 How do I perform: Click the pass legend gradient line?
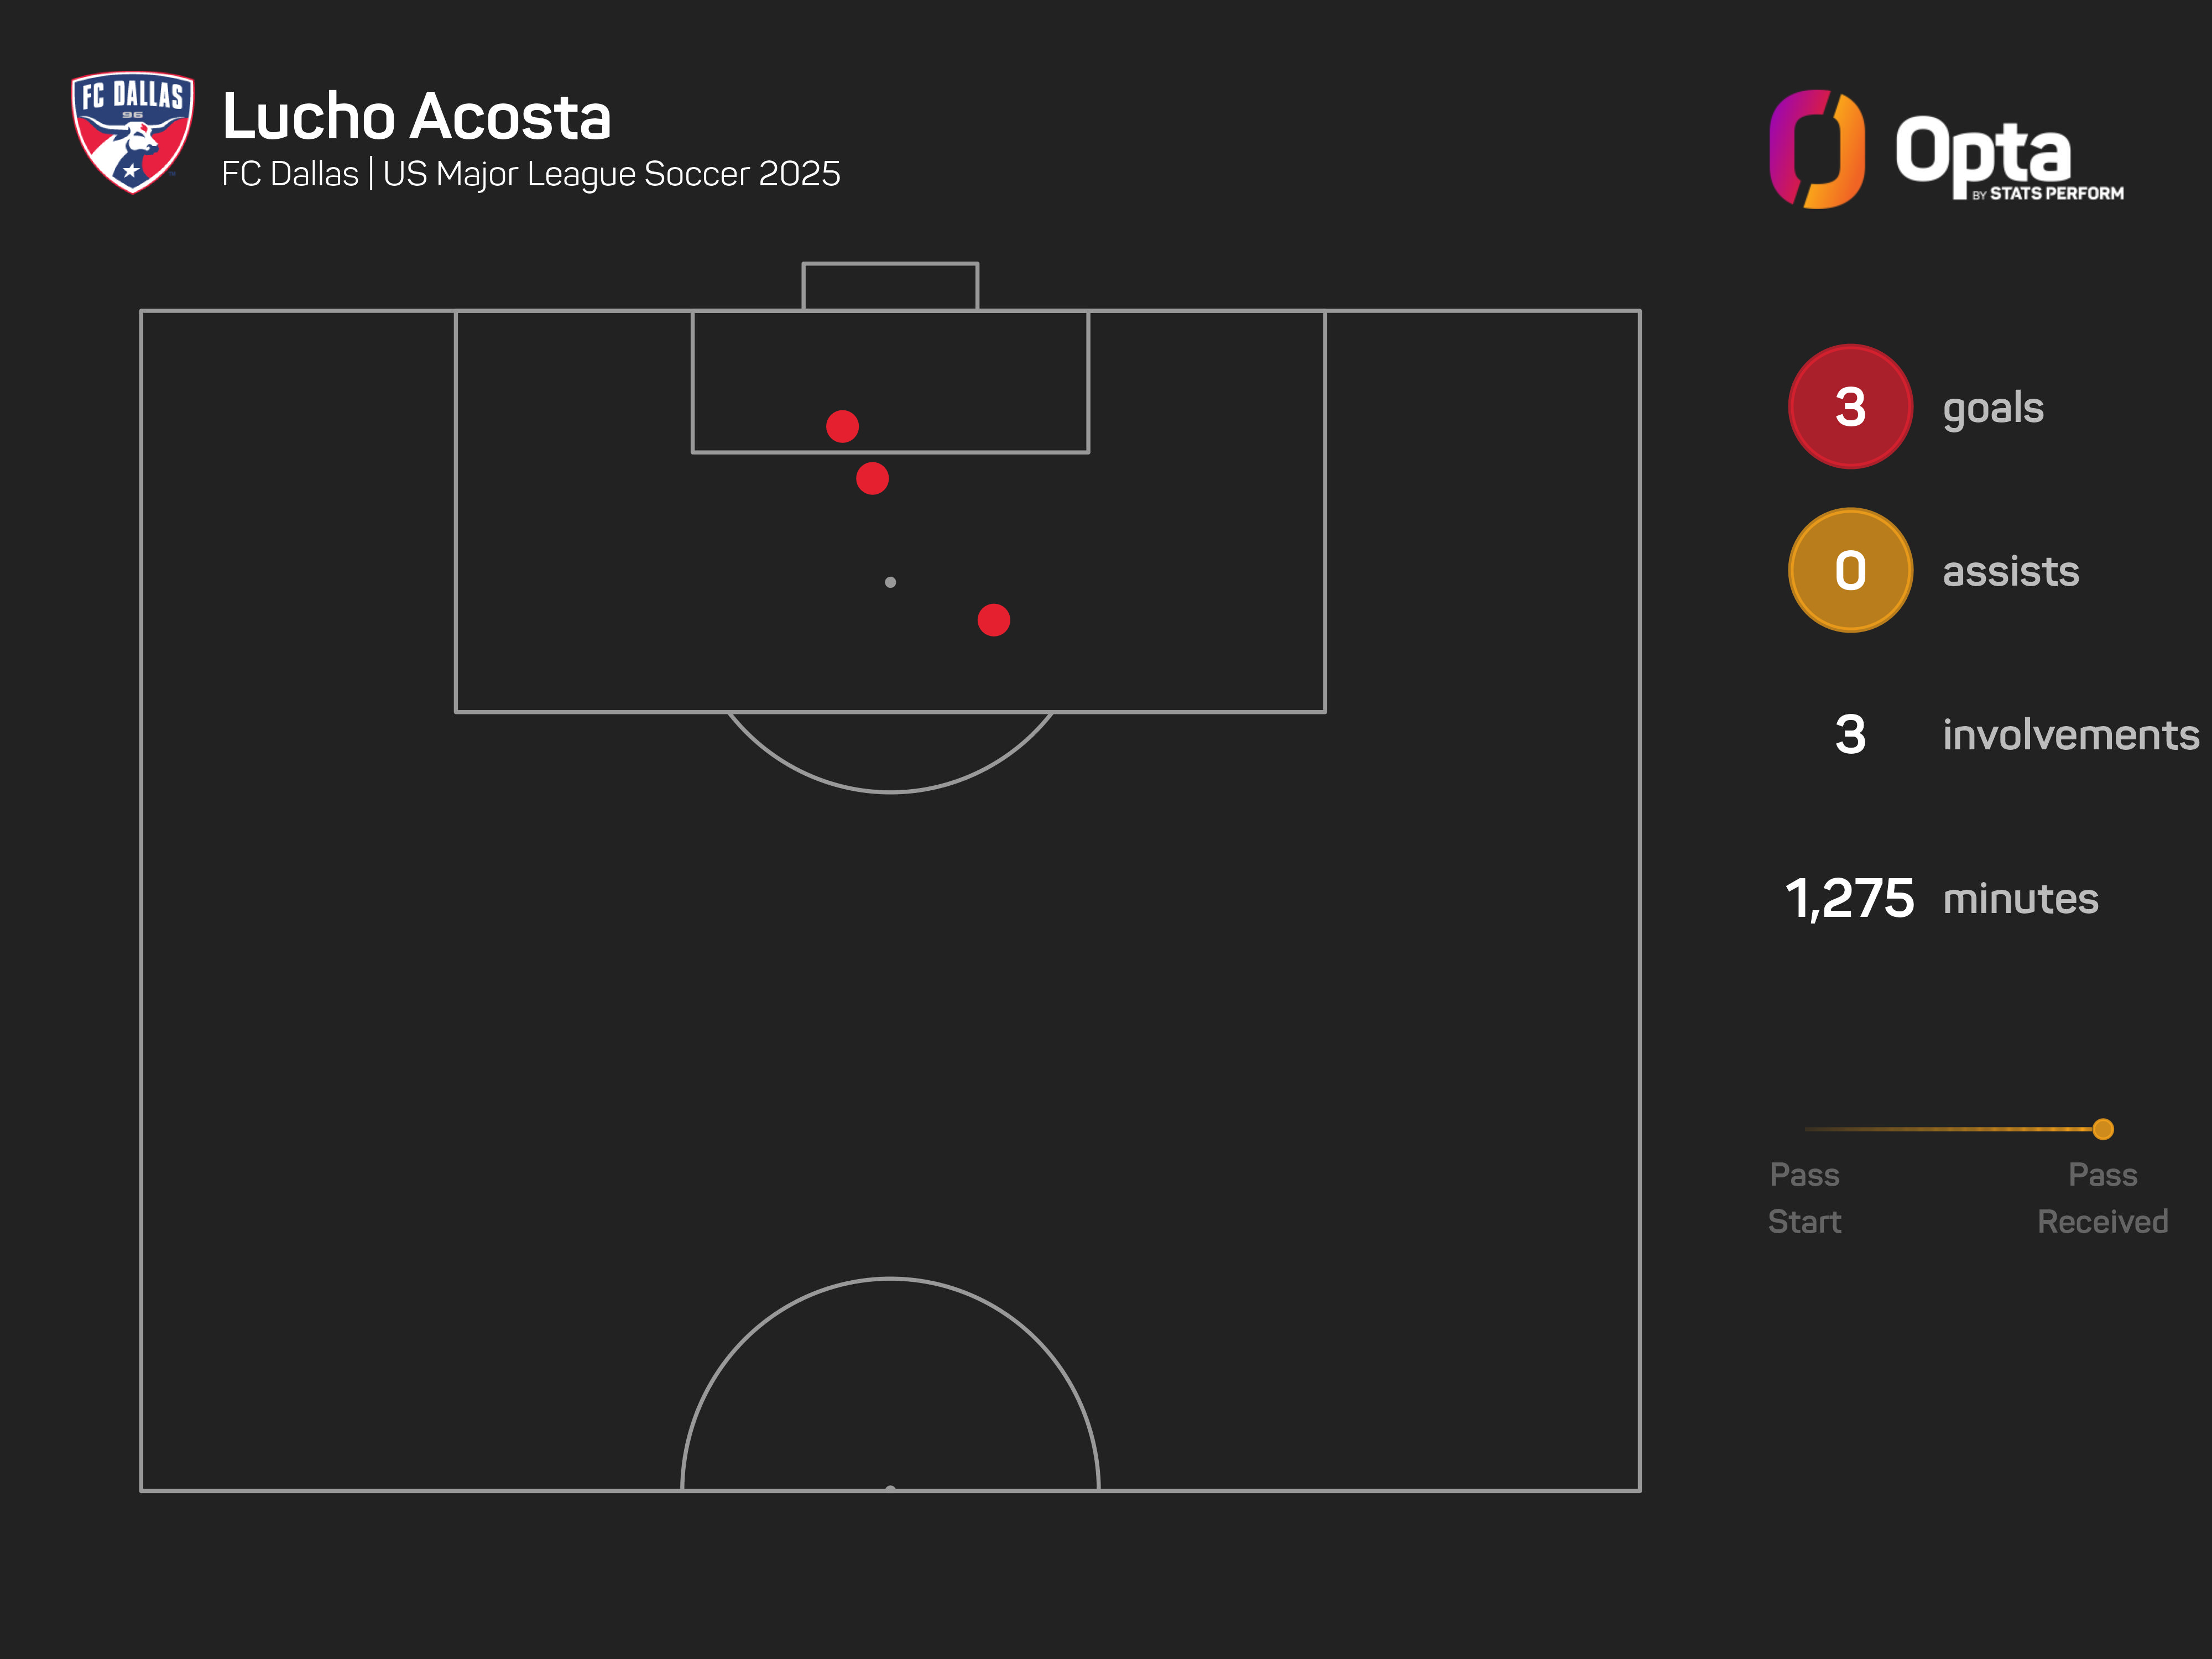coord(1950,1129)
